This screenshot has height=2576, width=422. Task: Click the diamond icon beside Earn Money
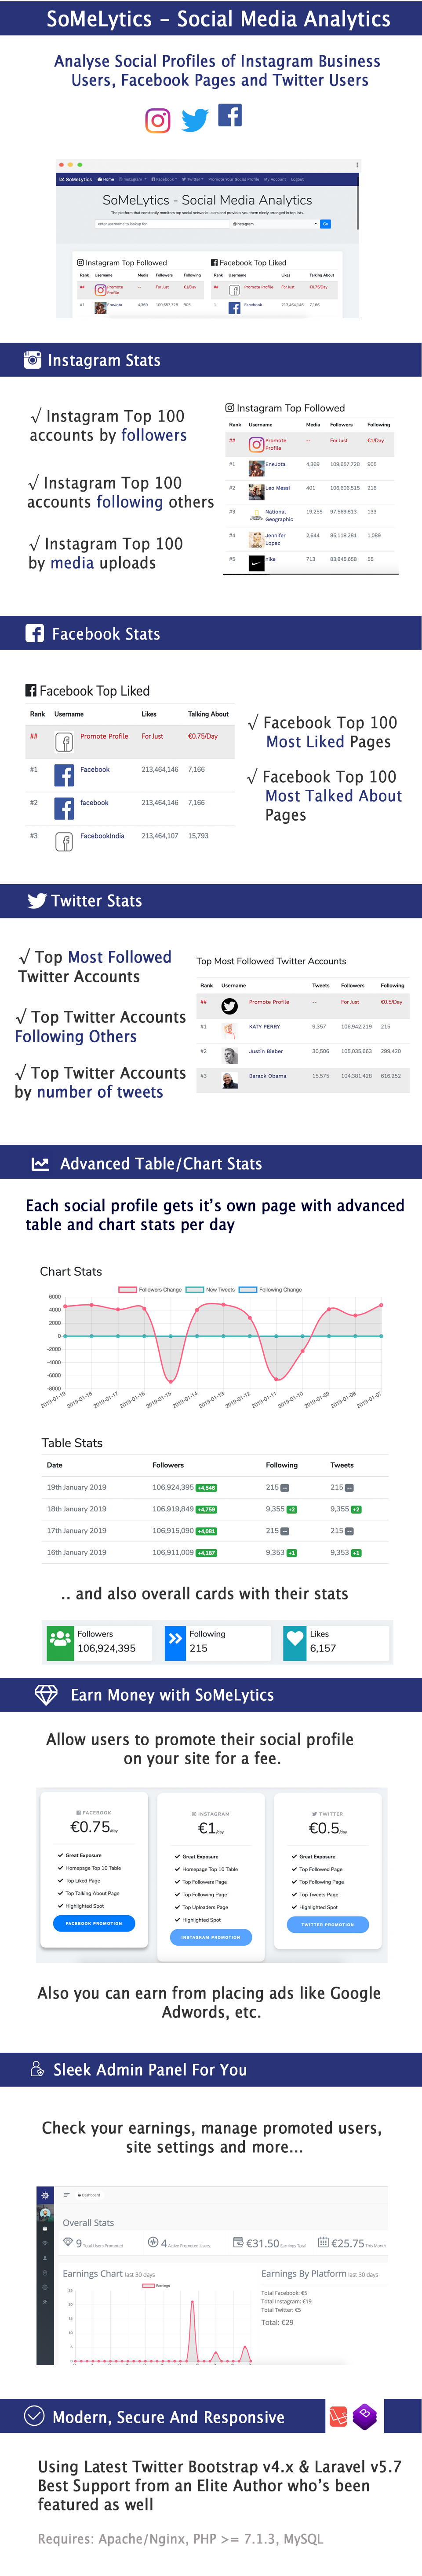46,1695
